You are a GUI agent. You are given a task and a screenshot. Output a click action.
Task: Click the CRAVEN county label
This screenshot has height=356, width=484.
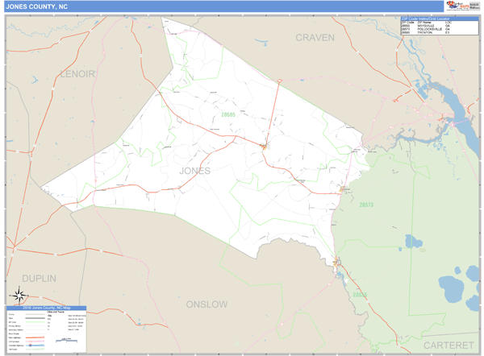click(x=315, y=37)
